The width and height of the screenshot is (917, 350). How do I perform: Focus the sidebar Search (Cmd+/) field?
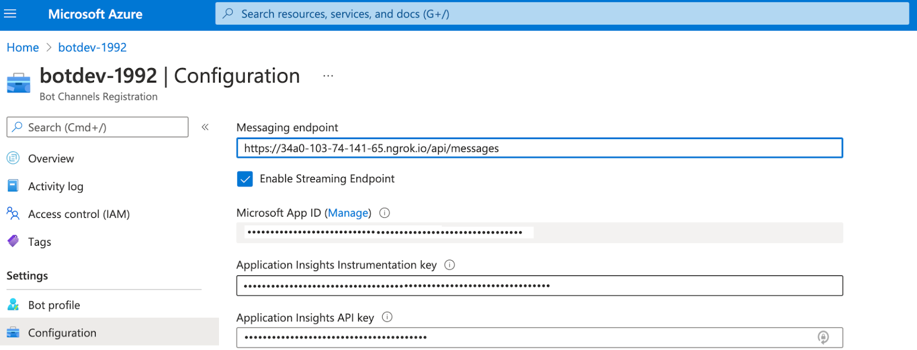(x=97, y=127)
